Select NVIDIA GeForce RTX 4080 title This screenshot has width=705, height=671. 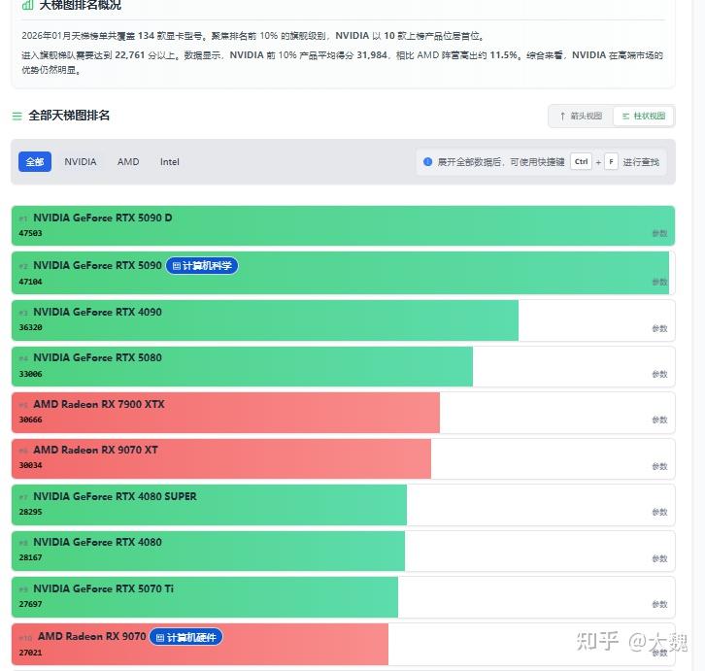97,542
